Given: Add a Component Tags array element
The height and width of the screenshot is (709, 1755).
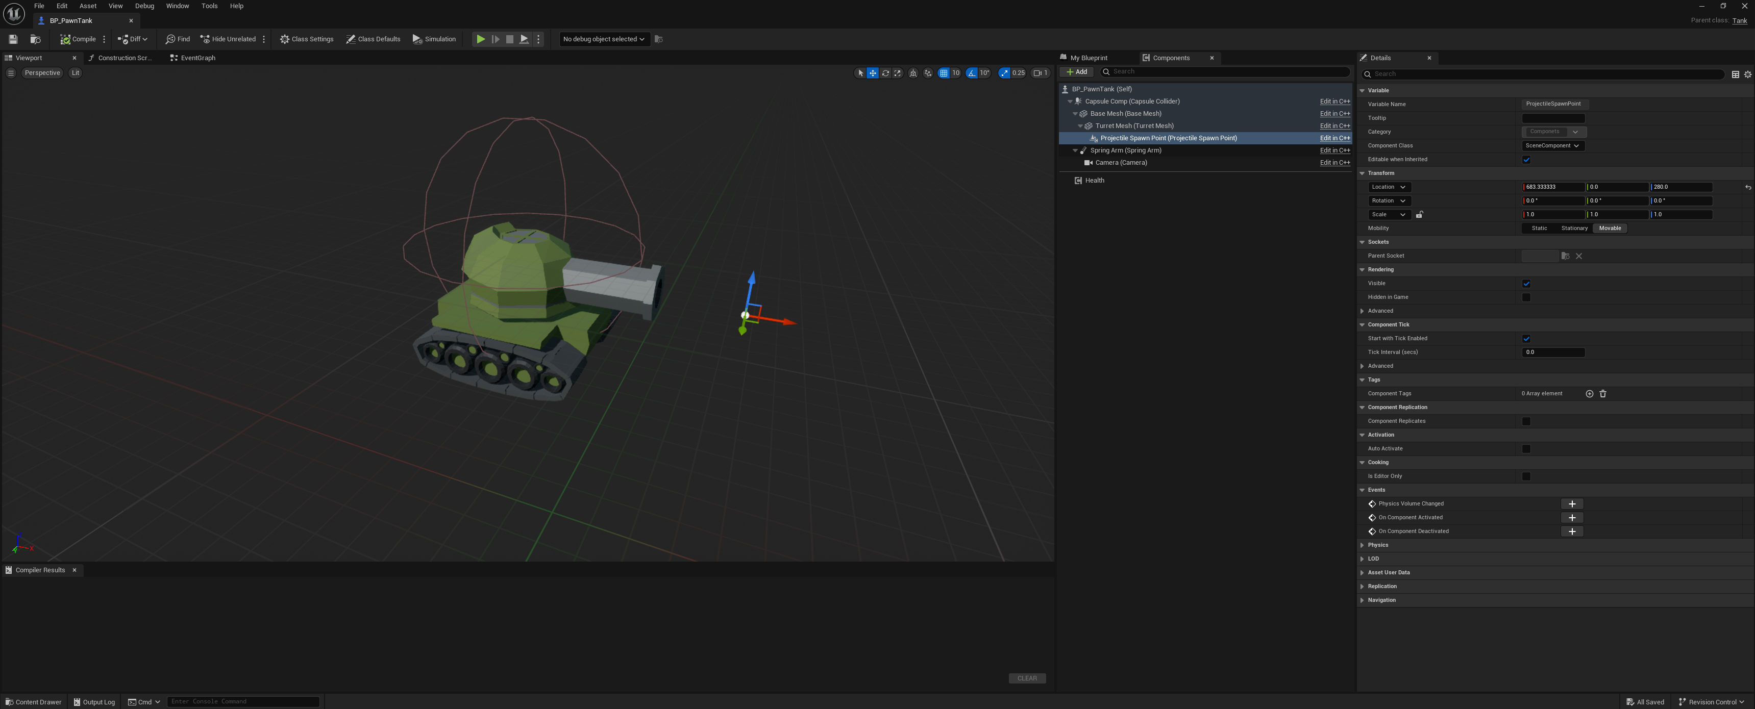Looking at the screenshot, I should coord(1590,394).
